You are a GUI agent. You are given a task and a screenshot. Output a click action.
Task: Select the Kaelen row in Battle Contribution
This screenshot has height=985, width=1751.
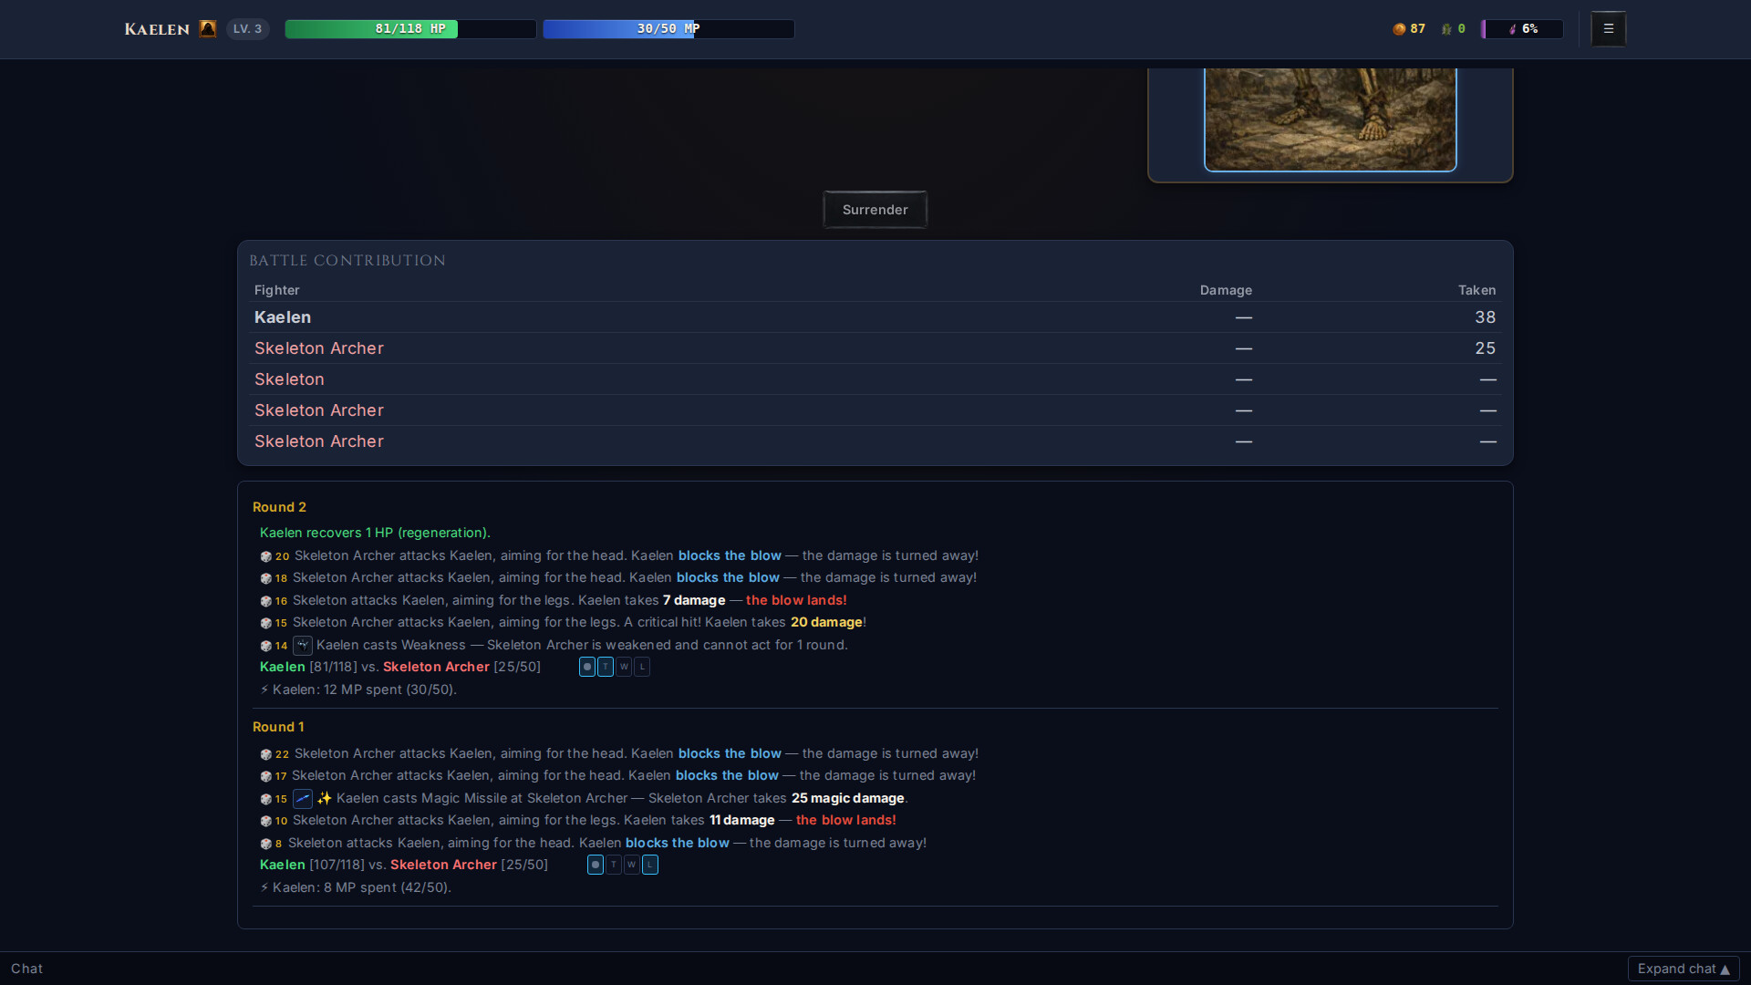(875, 317)
